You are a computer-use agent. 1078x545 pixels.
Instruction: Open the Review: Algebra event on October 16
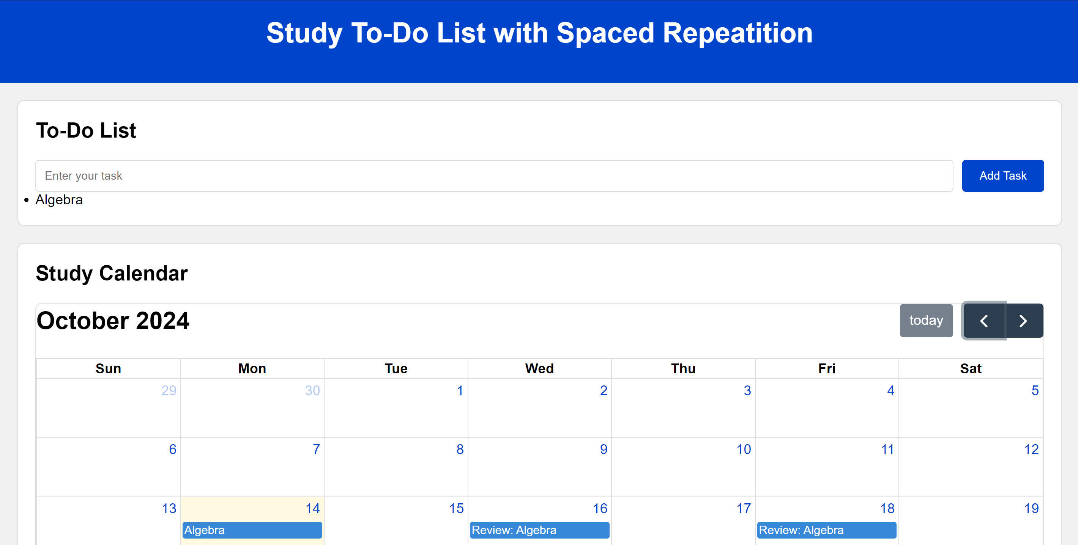pos(539,530)
